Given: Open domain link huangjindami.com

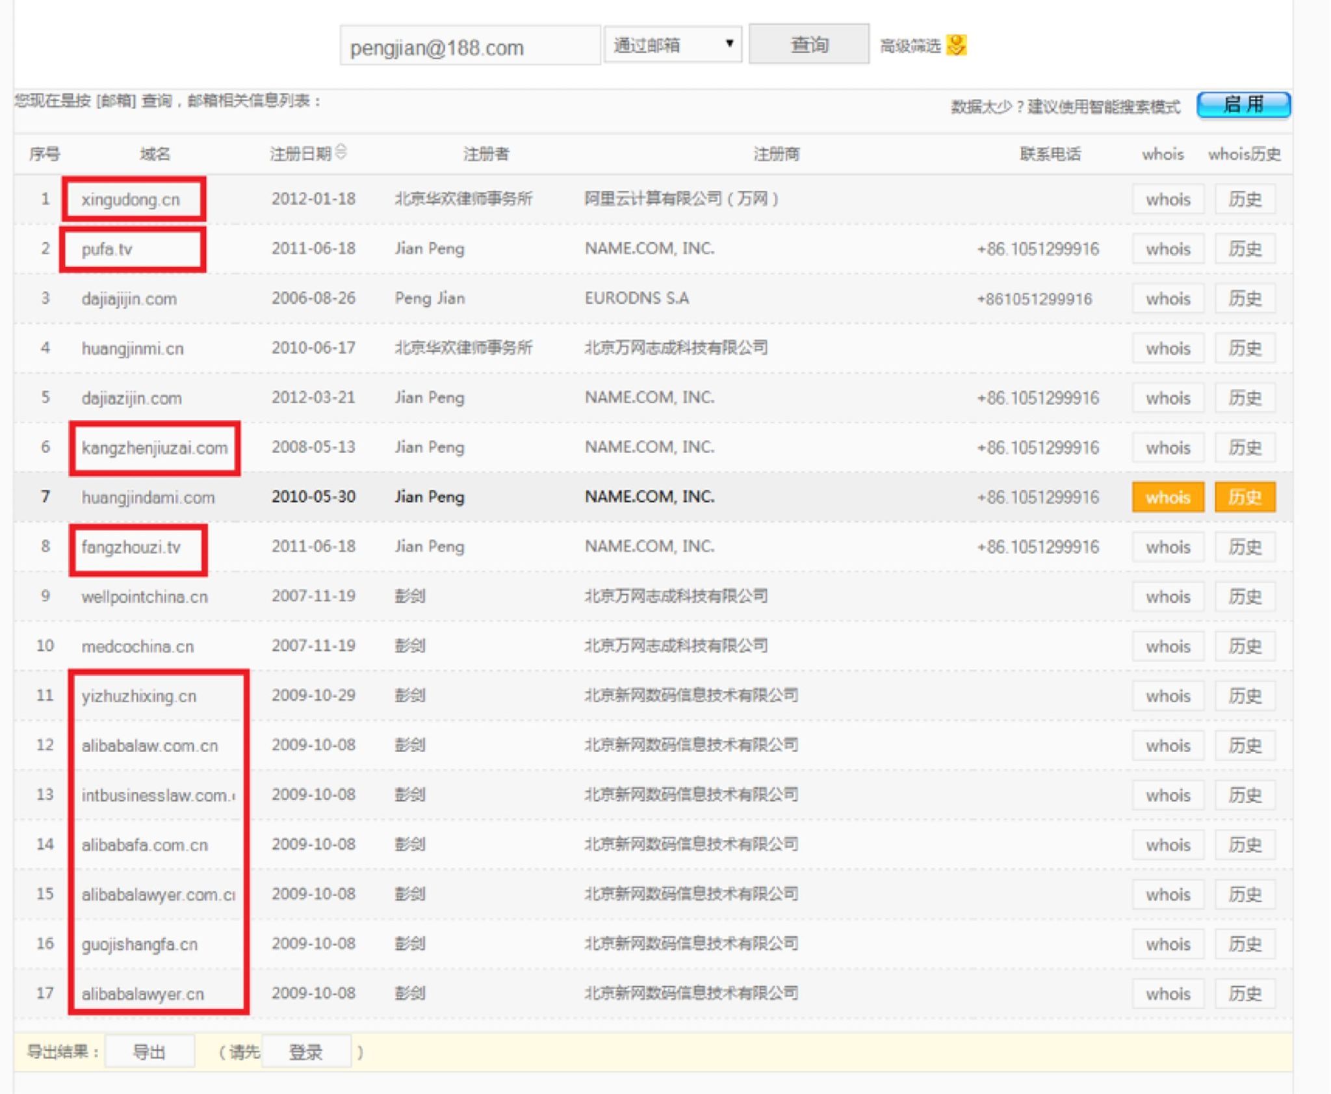Looking at the screenshot, I should [x=148, y=497].
